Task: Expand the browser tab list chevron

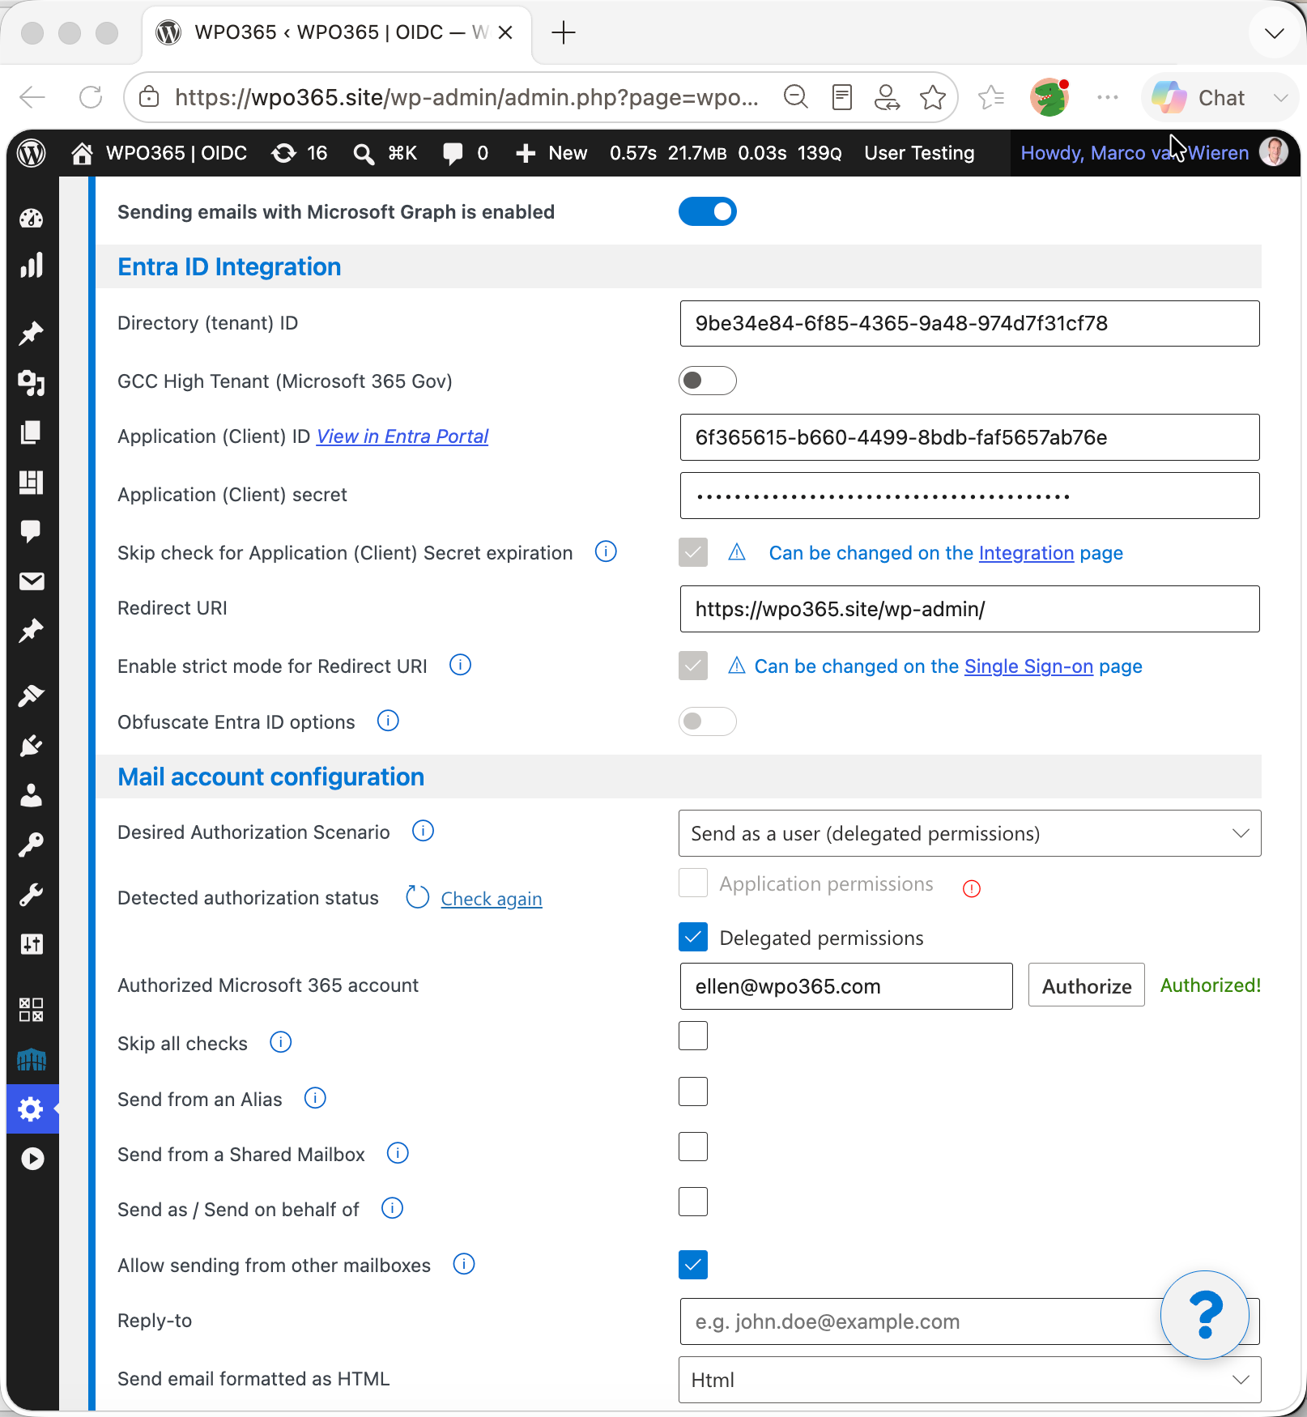Action: click(x=1275, y=33)
